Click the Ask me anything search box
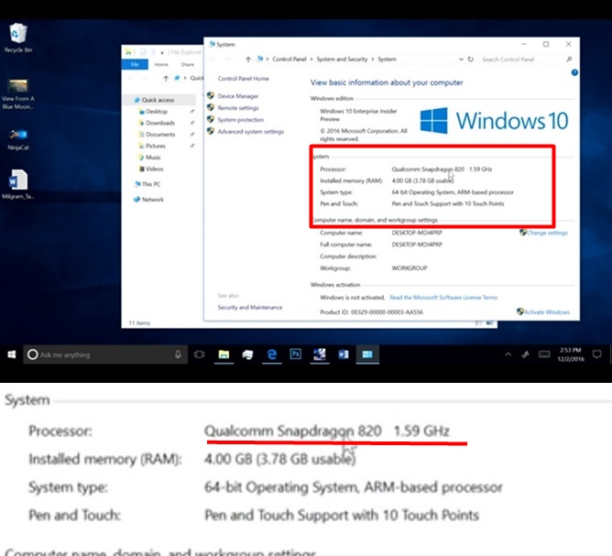The image size is (612, 556). point(104,354)
